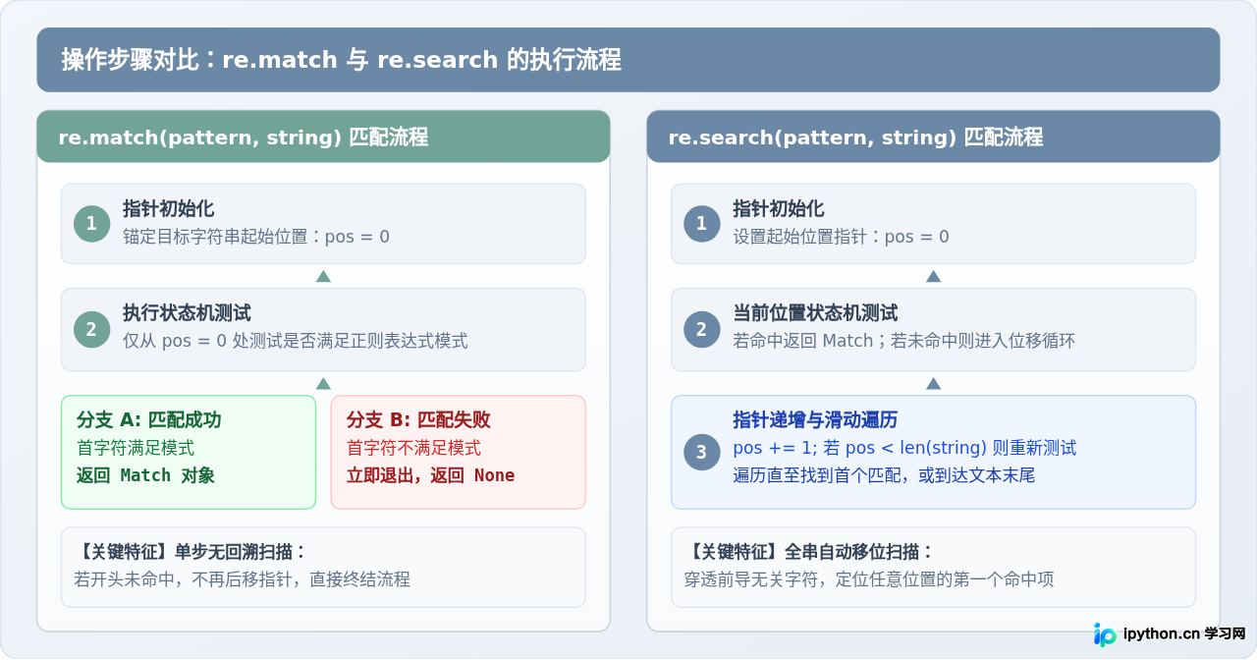Viewport: 1257px width, 660px height.
Task: Click the line "遍历直至找到首个匹配，或到达文本末尾"
Action: coord(884,475)
